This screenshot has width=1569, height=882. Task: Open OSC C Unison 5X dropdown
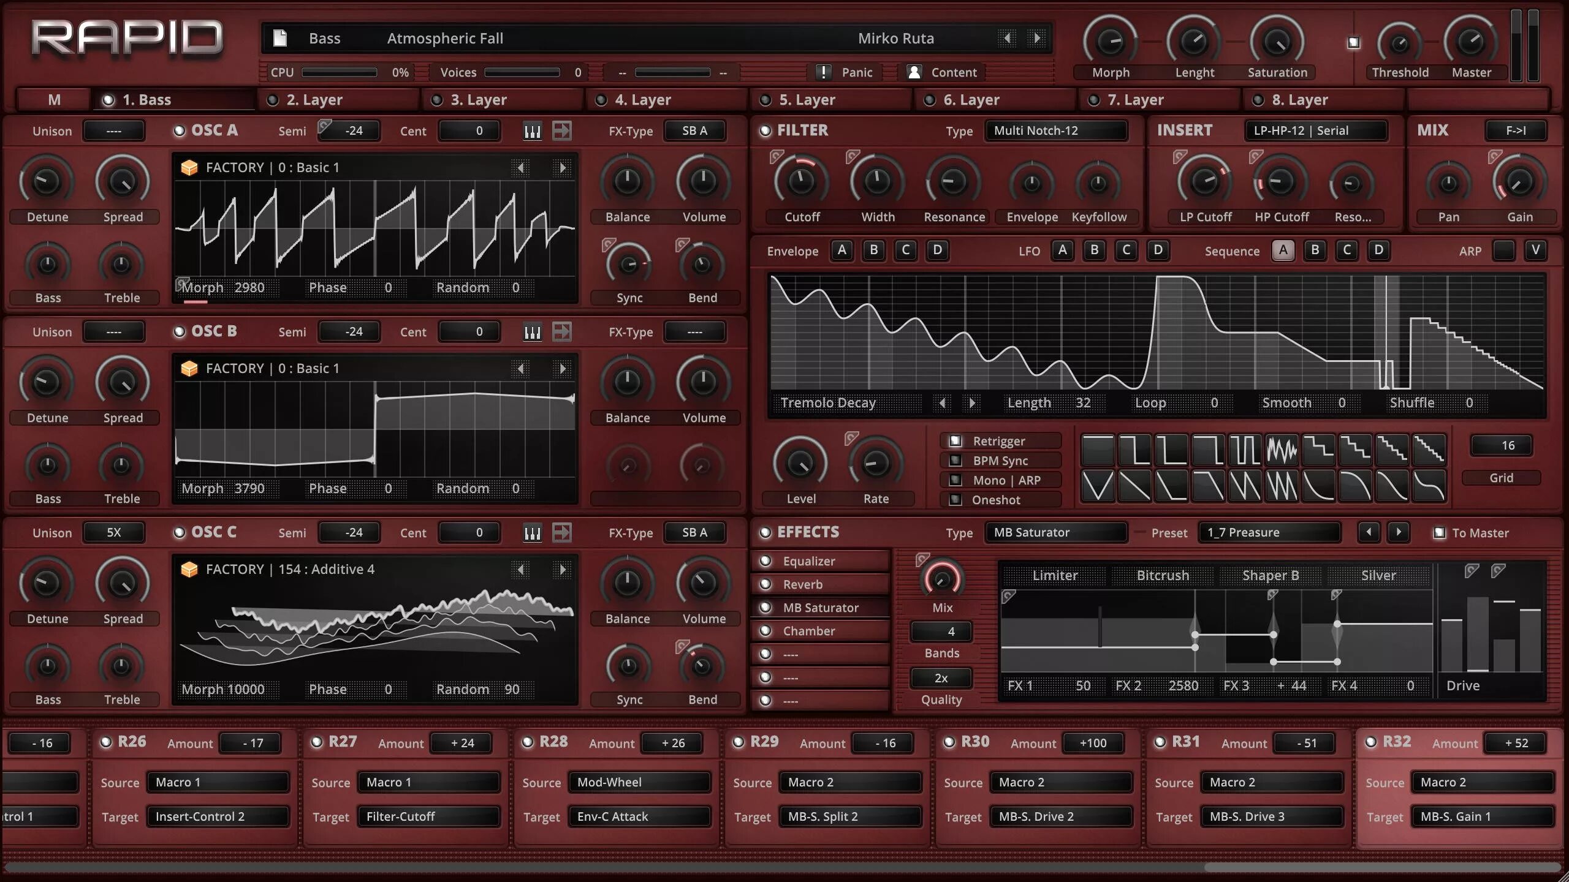(x=114, y=532)
